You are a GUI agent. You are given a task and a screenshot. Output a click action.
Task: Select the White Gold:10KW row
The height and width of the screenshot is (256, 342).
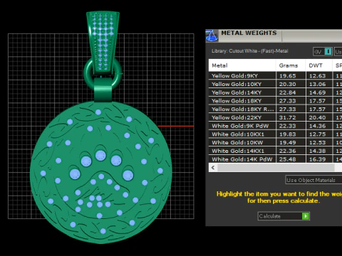(x=275, y=142)
